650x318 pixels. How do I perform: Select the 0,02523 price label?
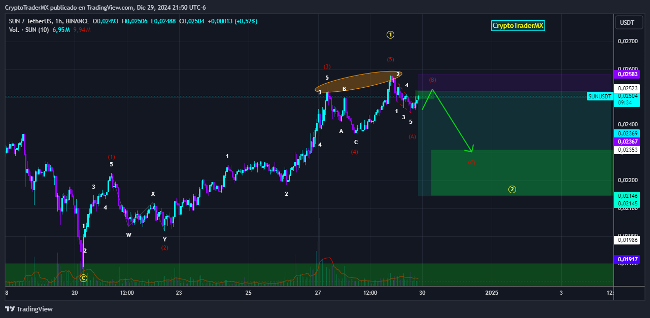(628, 88)
